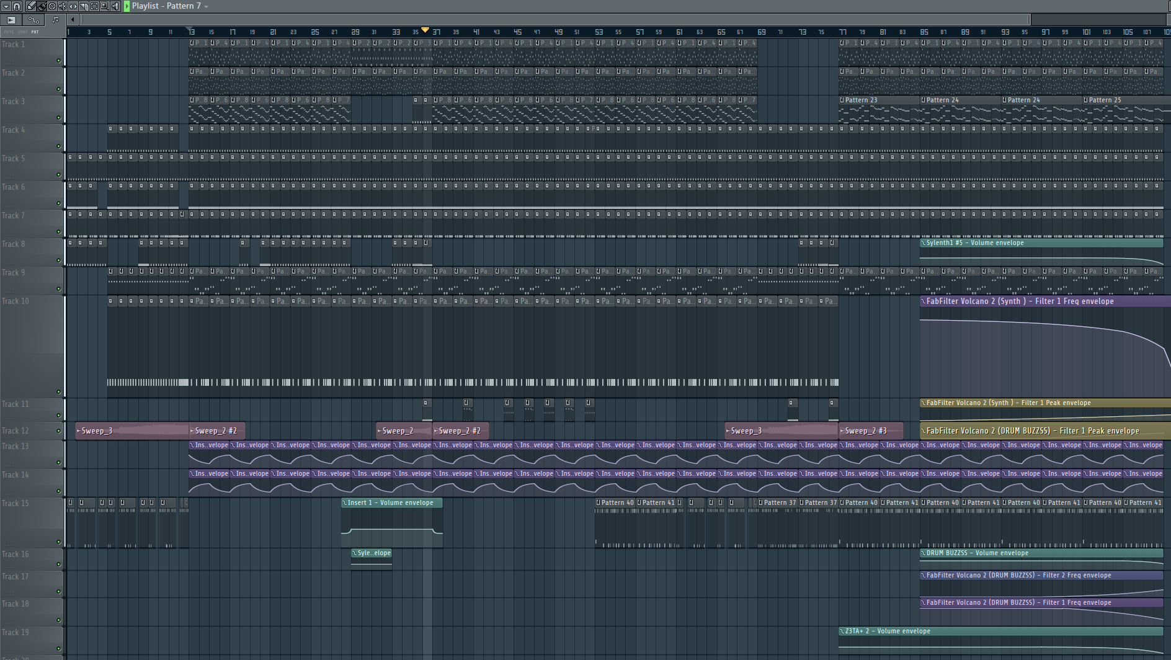Select the Slip tool
The width and height of the screenshot is (1171, 660).
73,6
